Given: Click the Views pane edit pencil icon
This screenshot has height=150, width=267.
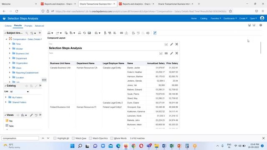Looking at the screenshot, I should point(31,115).
